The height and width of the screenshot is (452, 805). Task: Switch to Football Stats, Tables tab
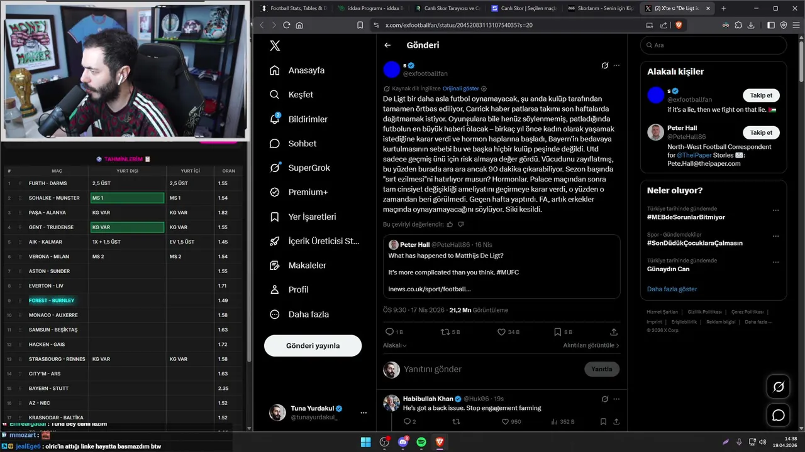click(293, 8)
